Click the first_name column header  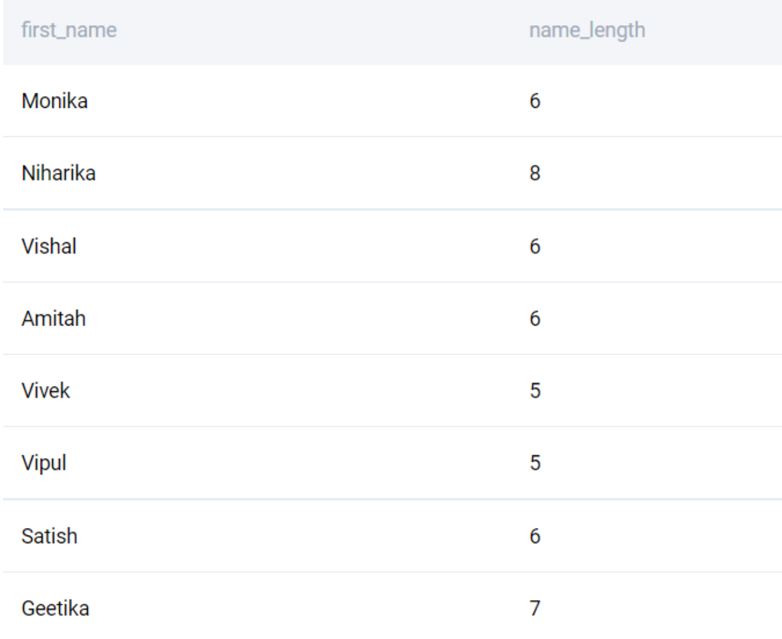coord(69,30)
